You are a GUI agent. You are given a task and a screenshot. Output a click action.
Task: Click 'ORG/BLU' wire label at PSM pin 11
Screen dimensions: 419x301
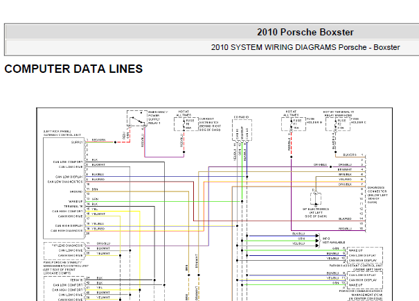point(103,243)
